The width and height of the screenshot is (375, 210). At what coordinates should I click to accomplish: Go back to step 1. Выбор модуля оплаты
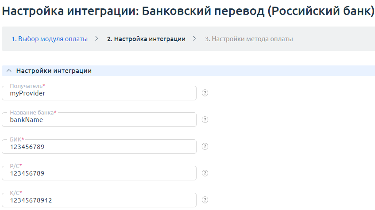(50, 39)
